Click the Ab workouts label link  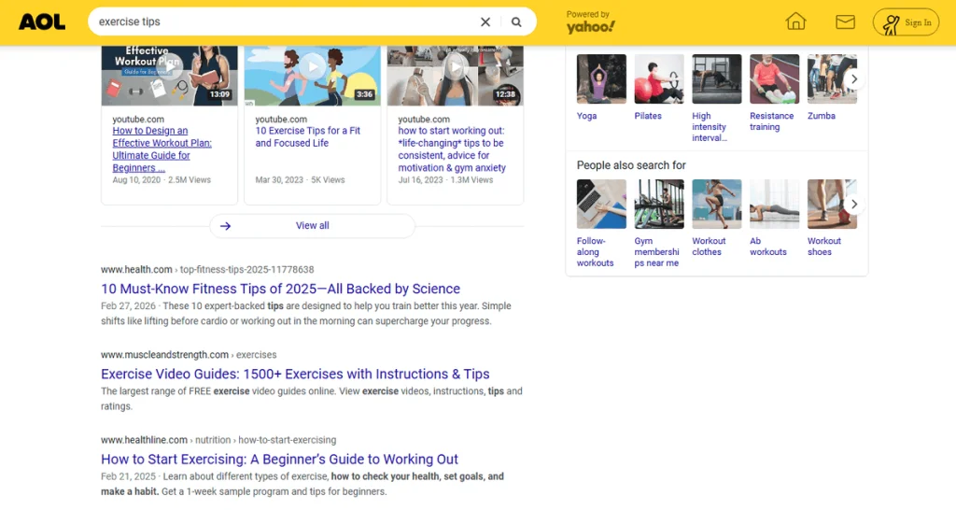(768, 247)
